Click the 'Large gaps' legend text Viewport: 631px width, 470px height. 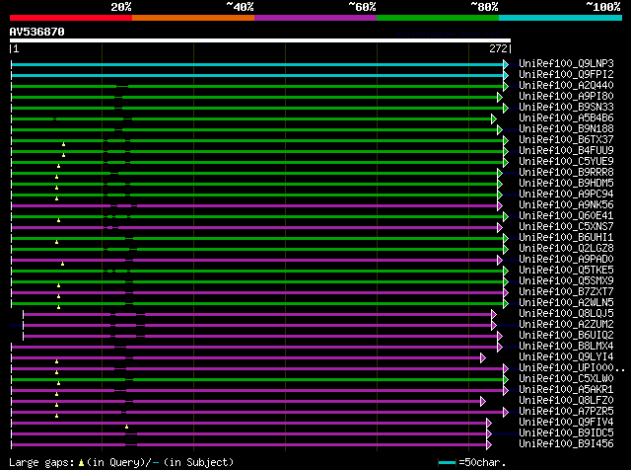coord(41,462)
